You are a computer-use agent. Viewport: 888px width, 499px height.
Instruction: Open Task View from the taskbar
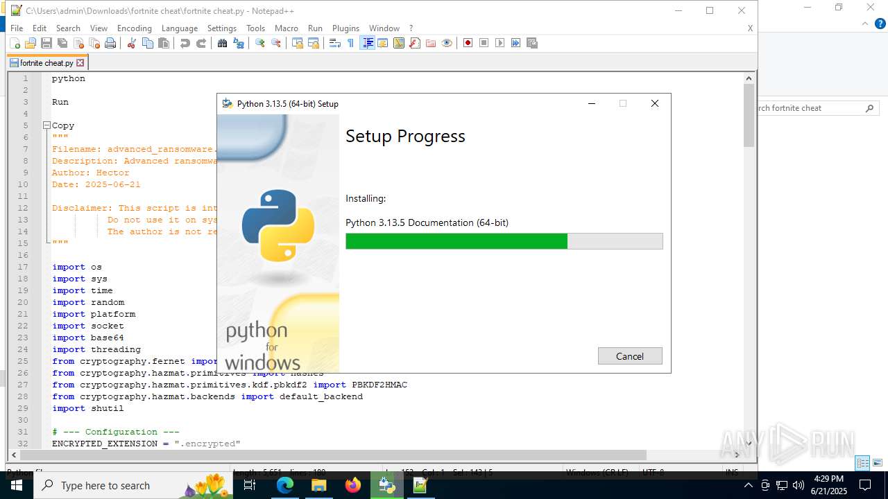click(x=250, y=485)
